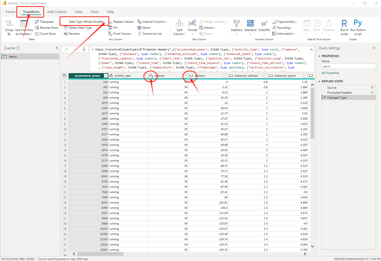Click the cadence column data type icon

(151, 76)
